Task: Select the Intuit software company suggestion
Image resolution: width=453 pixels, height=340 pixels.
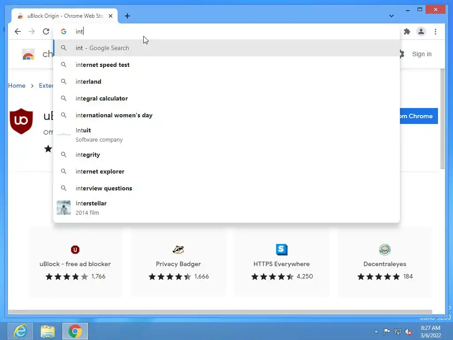Action: pyautogui.click(x=226, y=135)
